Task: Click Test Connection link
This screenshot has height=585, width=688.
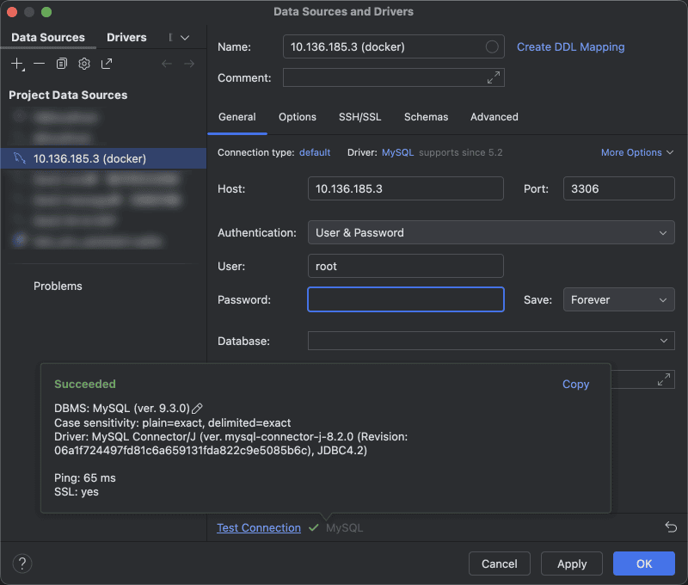Action: pyautogui.click(x=259, y=527)
